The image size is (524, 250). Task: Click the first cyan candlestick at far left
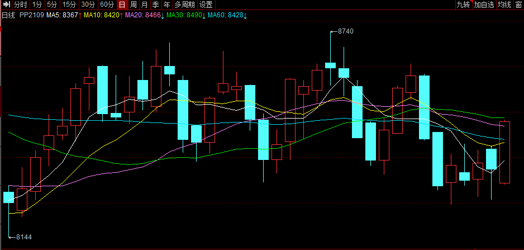[x=8, y=197]
